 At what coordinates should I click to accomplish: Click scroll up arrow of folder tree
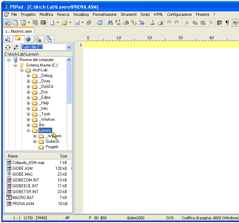(69, 60)
